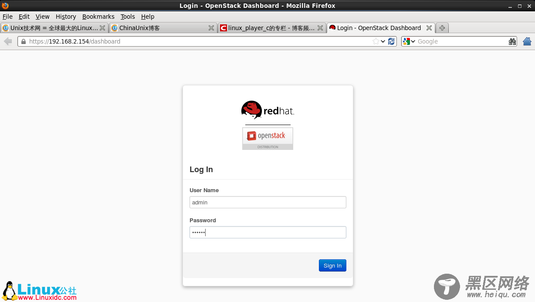Screen dimensions: 535x302
Task: Click the User Name label
Action: click(204, 190)
